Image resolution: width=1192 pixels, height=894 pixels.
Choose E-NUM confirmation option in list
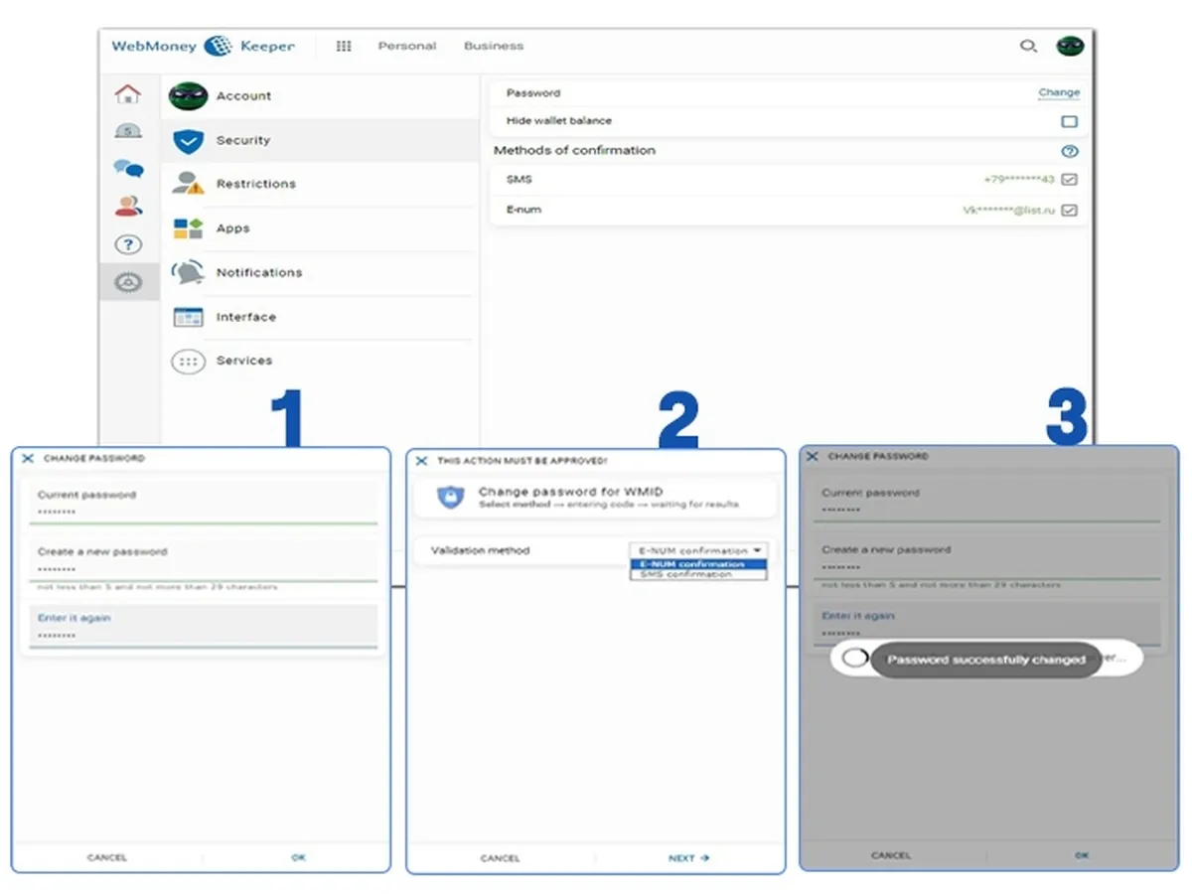(x=698, y=564)
